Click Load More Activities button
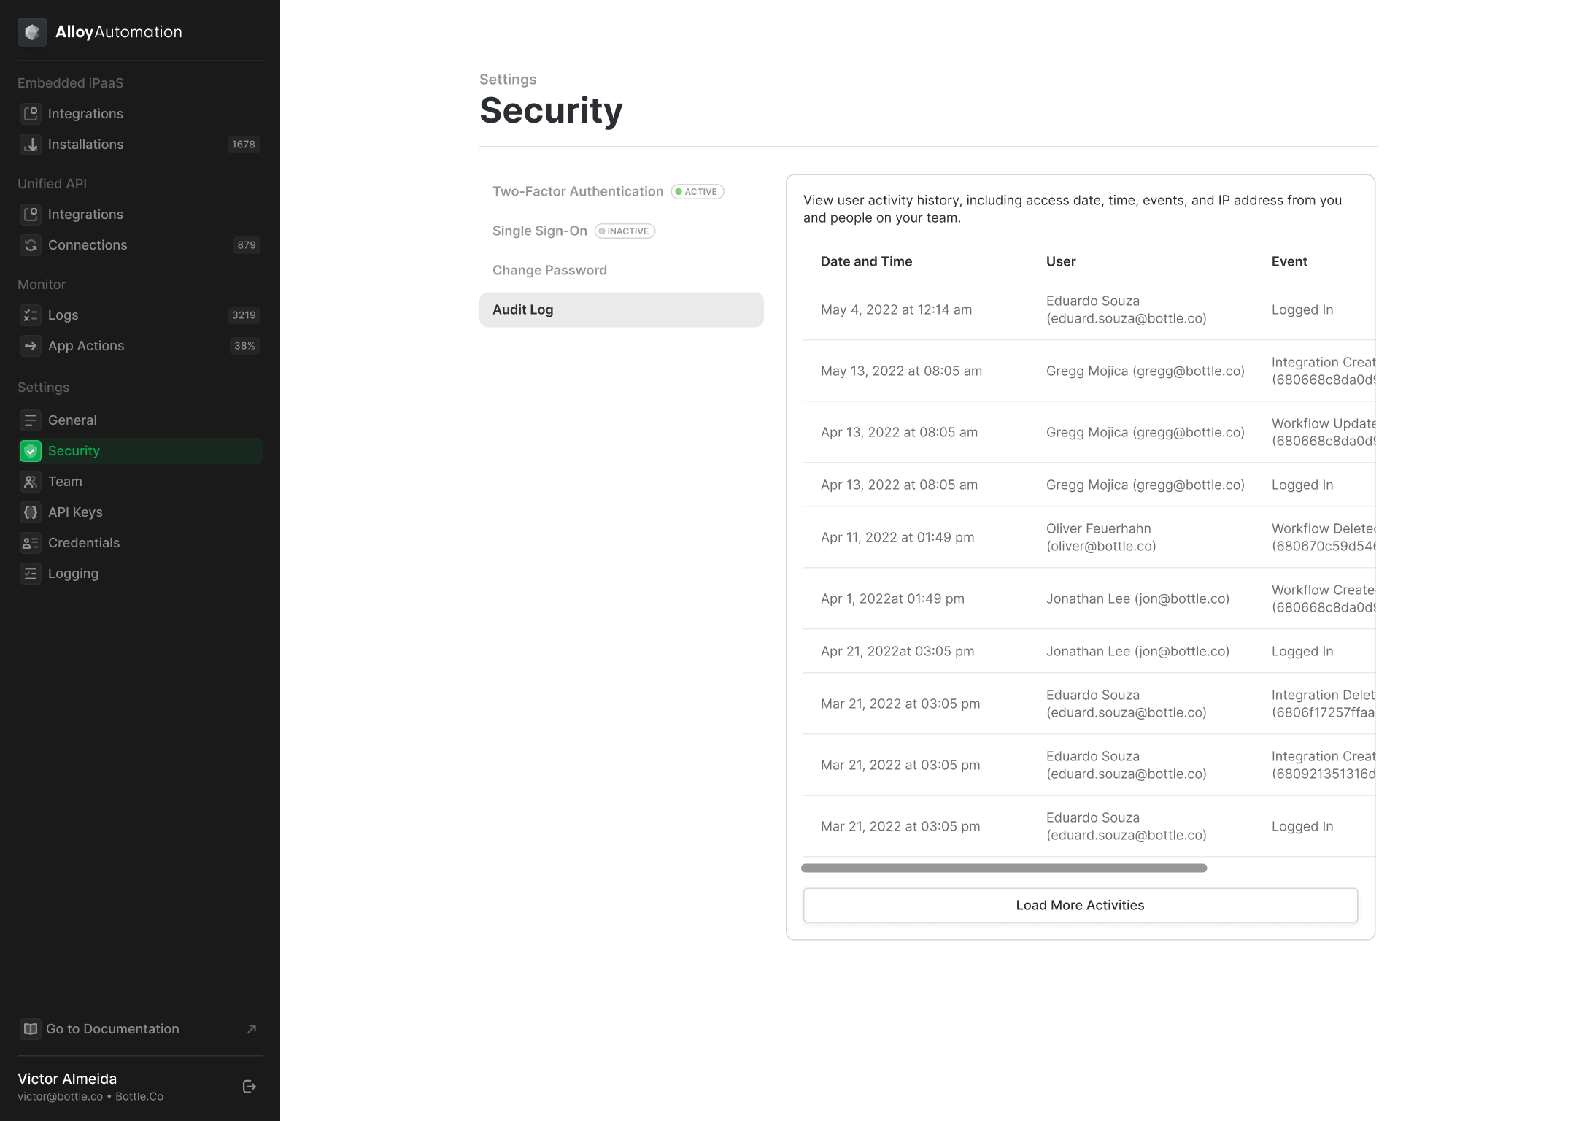 click(1080, 905)
